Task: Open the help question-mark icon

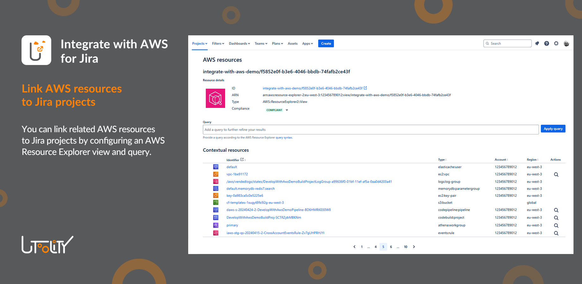Action: click(x=547, y=43)
